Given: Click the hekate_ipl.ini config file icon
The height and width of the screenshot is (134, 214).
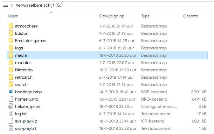Looking at the screenshot, I should tap(11, 107).
